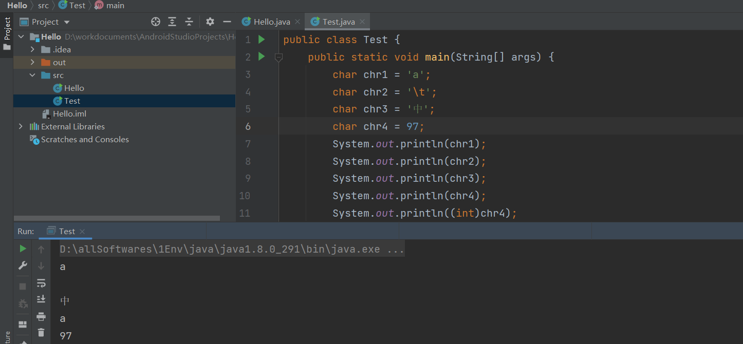Click the attach debugger bug icon

(x=23, y=303)
